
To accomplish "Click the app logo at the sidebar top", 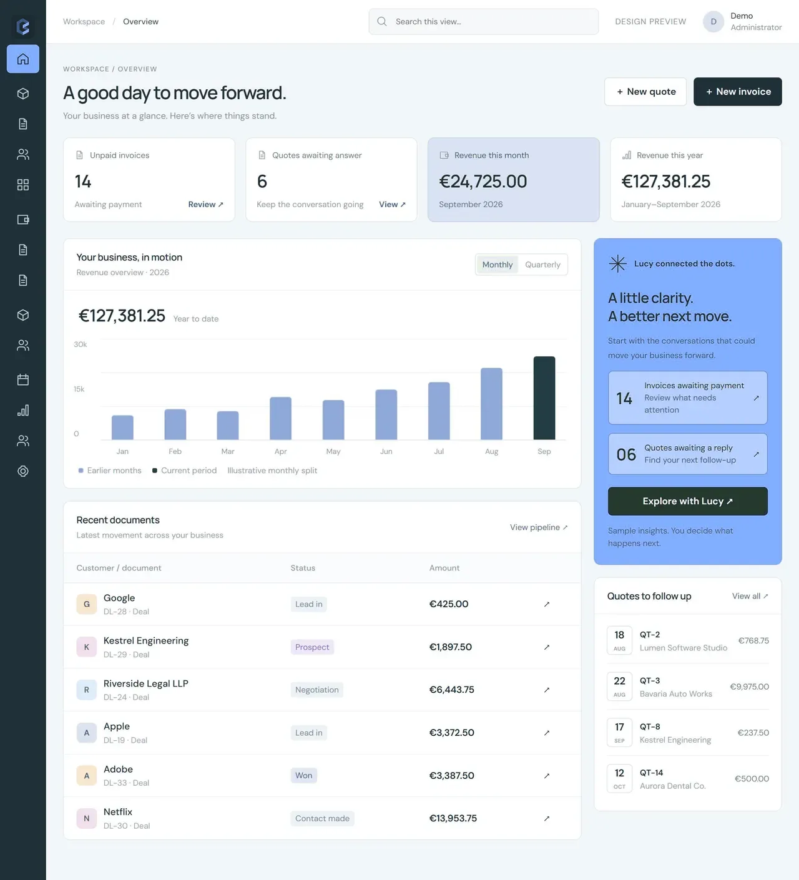I will click(x=23, y=26).
